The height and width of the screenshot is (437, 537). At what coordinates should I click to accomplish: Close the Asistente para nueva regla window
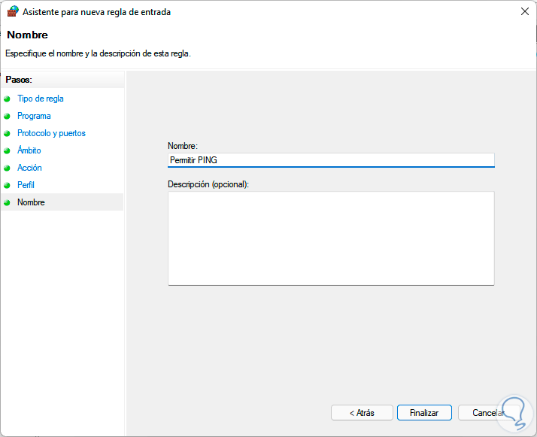click(x=523, y=11)
